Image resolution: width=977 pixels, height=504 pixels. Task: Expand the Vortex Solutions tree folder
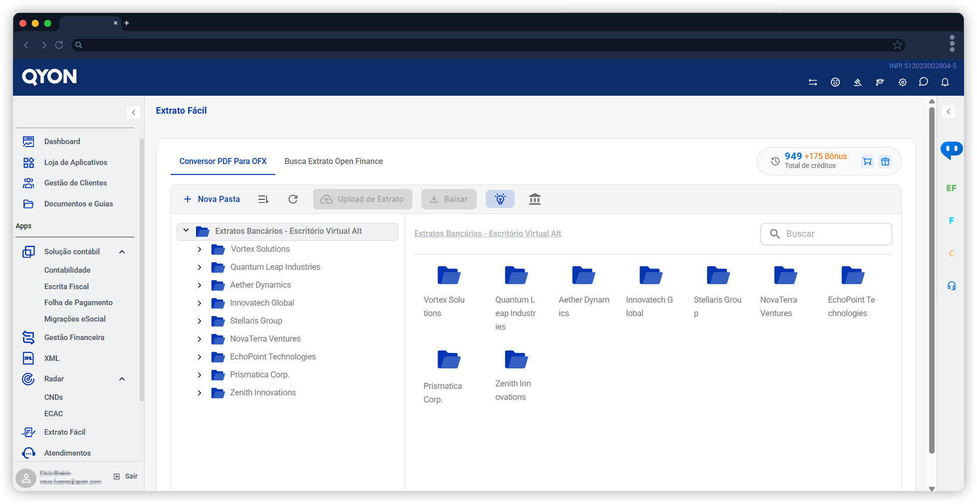(x=199, y=249)
